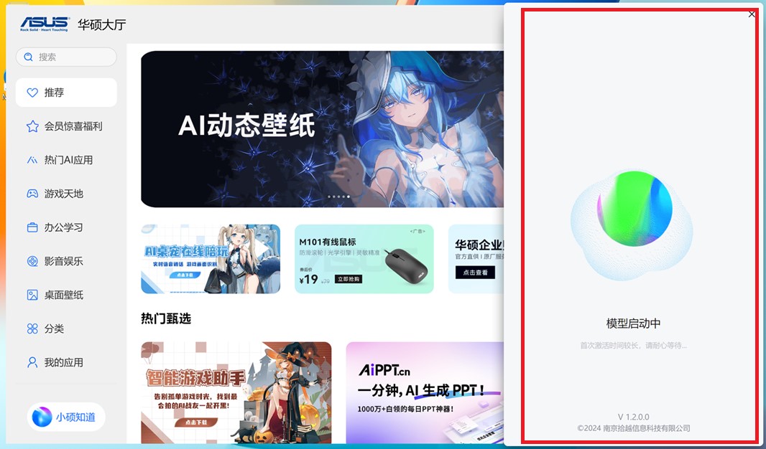Screen dimensions: 766x449
Task: Focus the 搜索 search field
Action: 66,57
